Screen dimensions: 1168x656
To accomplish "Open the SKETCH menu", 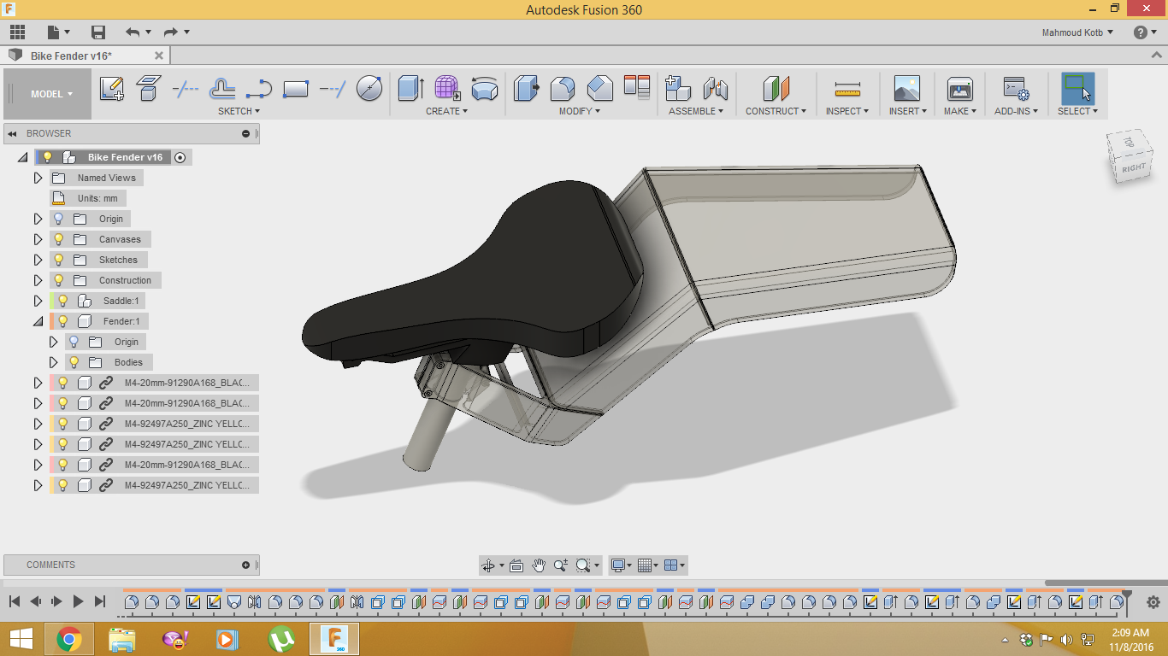I will point(239,111).
